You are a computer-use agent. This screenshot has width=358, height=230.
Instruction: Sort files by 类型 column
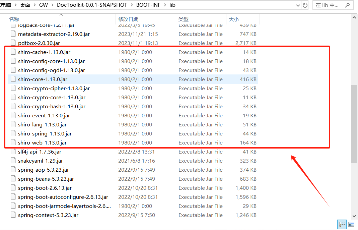(x=184, y=19)
